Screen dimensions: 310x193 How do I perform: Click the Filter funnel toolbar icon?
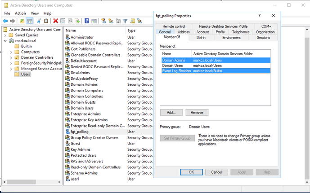coord(125,21)
